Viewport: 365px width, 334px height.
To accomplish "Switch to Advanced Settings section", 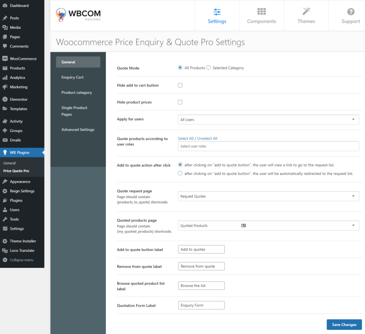I will [78, 130].
